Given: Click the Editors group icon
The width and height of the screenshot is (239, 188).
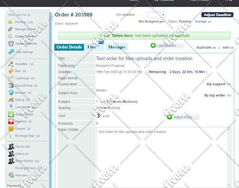Looking at the screenshot, I should click(x=11, y=154).
